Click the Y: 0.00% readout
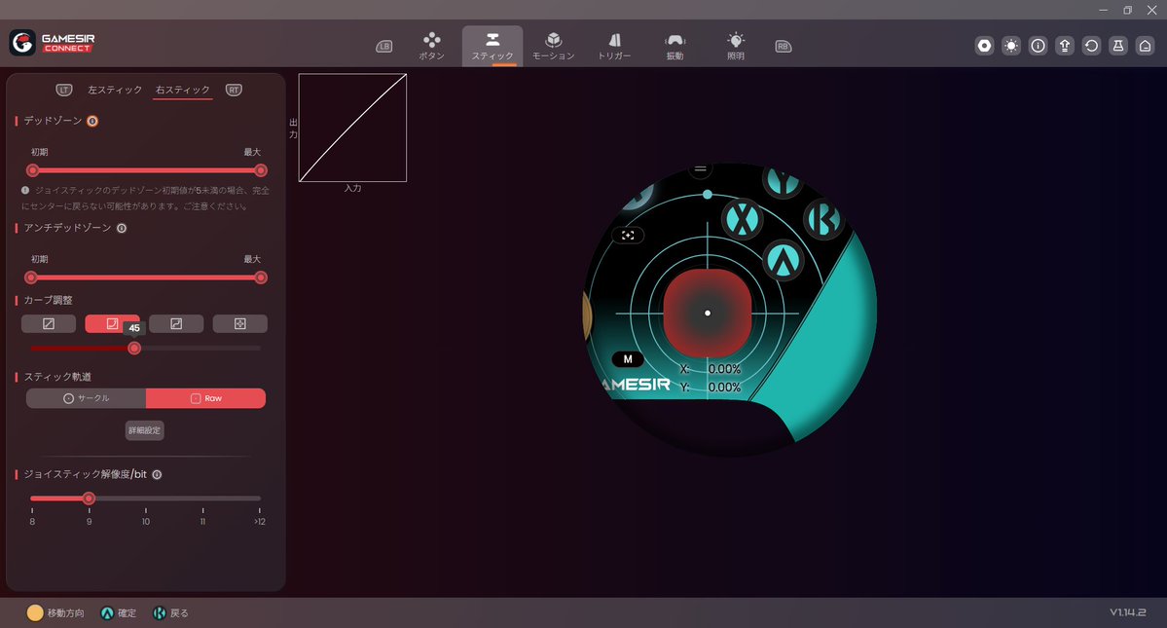This screenshot has height=628, width=1167. coord(711,387)
